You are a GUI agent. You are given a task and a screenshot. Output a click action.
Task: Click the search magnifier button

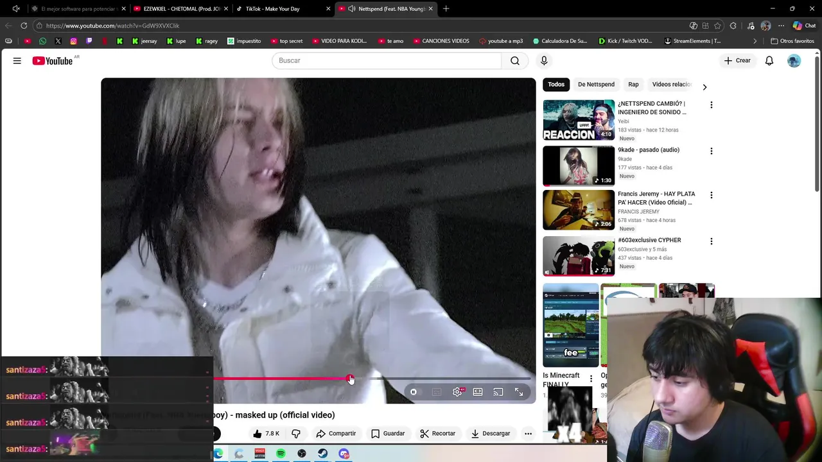click(515, 60)
